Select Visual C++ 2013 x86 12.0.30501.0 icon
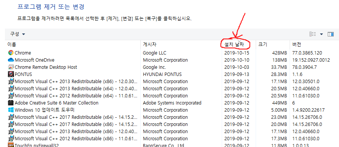The image size is (339, 147). pyautogui.click(x=11, y=82)
